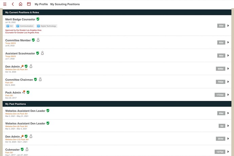
Task: Expand the 354d Den Admin row chevron
Action: [x=228, y=139]
